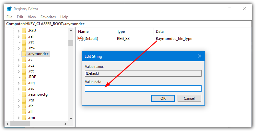This screenshot has height=131, width=256.
Task: Expand the .raw key
Action: pyautogui.click(x=18, y=48)
